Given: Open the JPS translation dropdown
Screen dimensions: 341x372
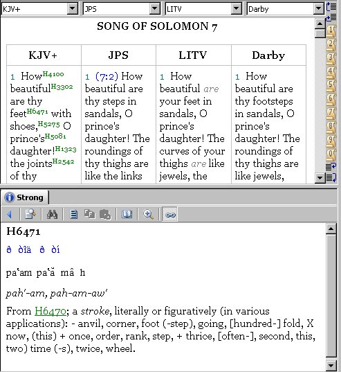Looking at the screenshot, I should 154,9.
